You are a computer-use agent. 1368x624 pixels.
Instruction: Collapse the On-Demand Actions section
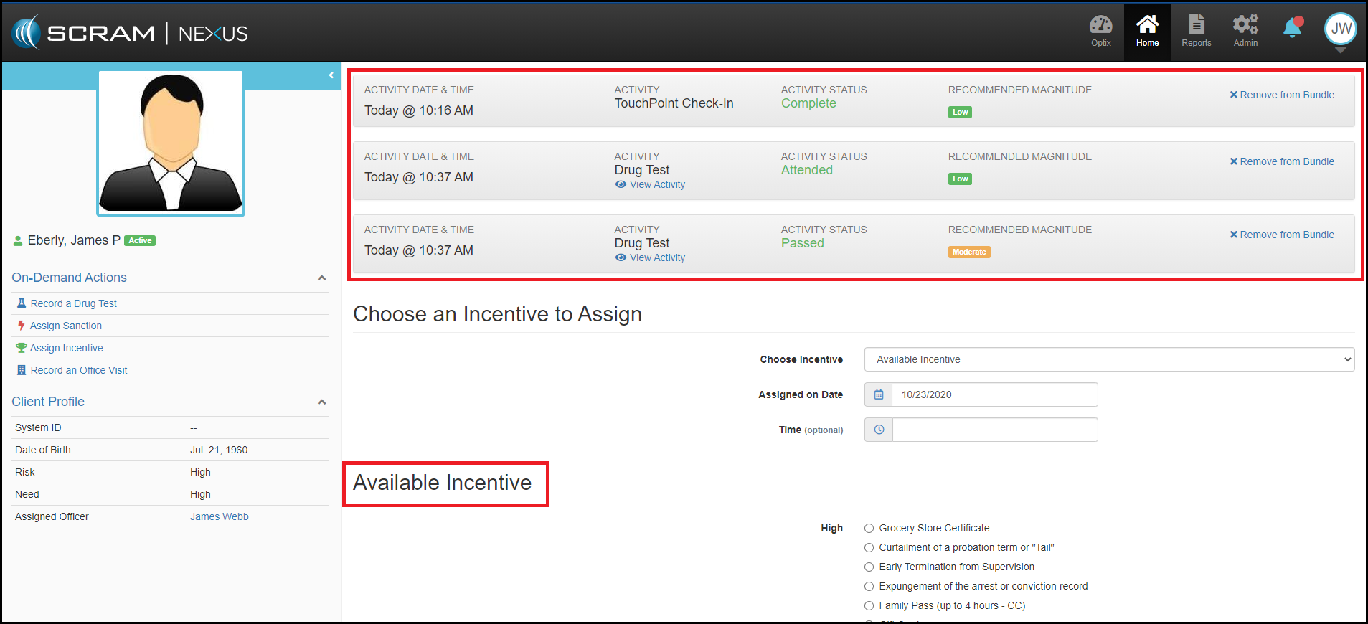pos(322,278)
